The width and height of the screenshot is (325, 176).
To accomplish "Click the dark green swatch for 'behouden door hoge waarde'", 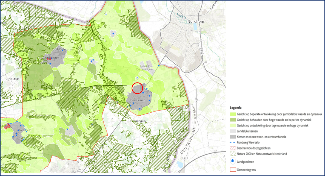I will [x=233, y=120].
